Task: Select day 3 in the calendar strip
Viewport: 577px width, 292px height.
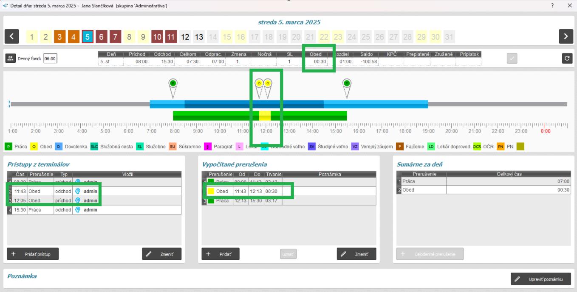Action: point(59,37)
